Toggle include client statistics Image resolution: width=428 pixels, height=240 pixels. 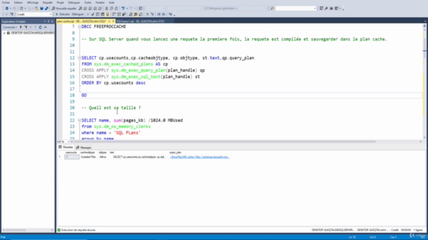point(124,15)
